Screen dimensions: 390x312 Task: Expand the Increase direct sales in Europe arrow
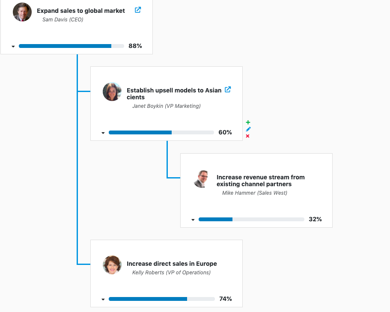click(103, 299)
